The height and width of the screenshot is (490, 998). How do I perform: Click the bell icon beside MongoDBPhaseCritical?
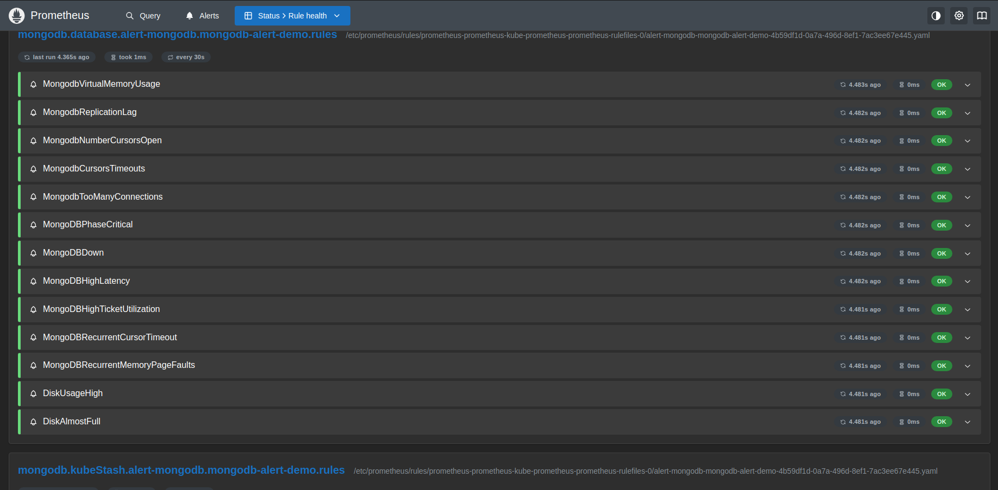point(33,225)
